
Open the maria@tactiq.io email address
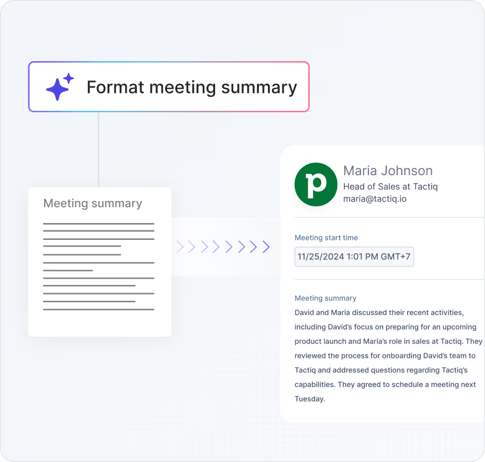375,199
